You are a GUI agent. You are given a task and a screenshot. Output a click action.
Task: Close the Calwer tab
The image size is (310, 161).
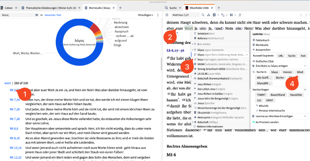coord(16,8)
